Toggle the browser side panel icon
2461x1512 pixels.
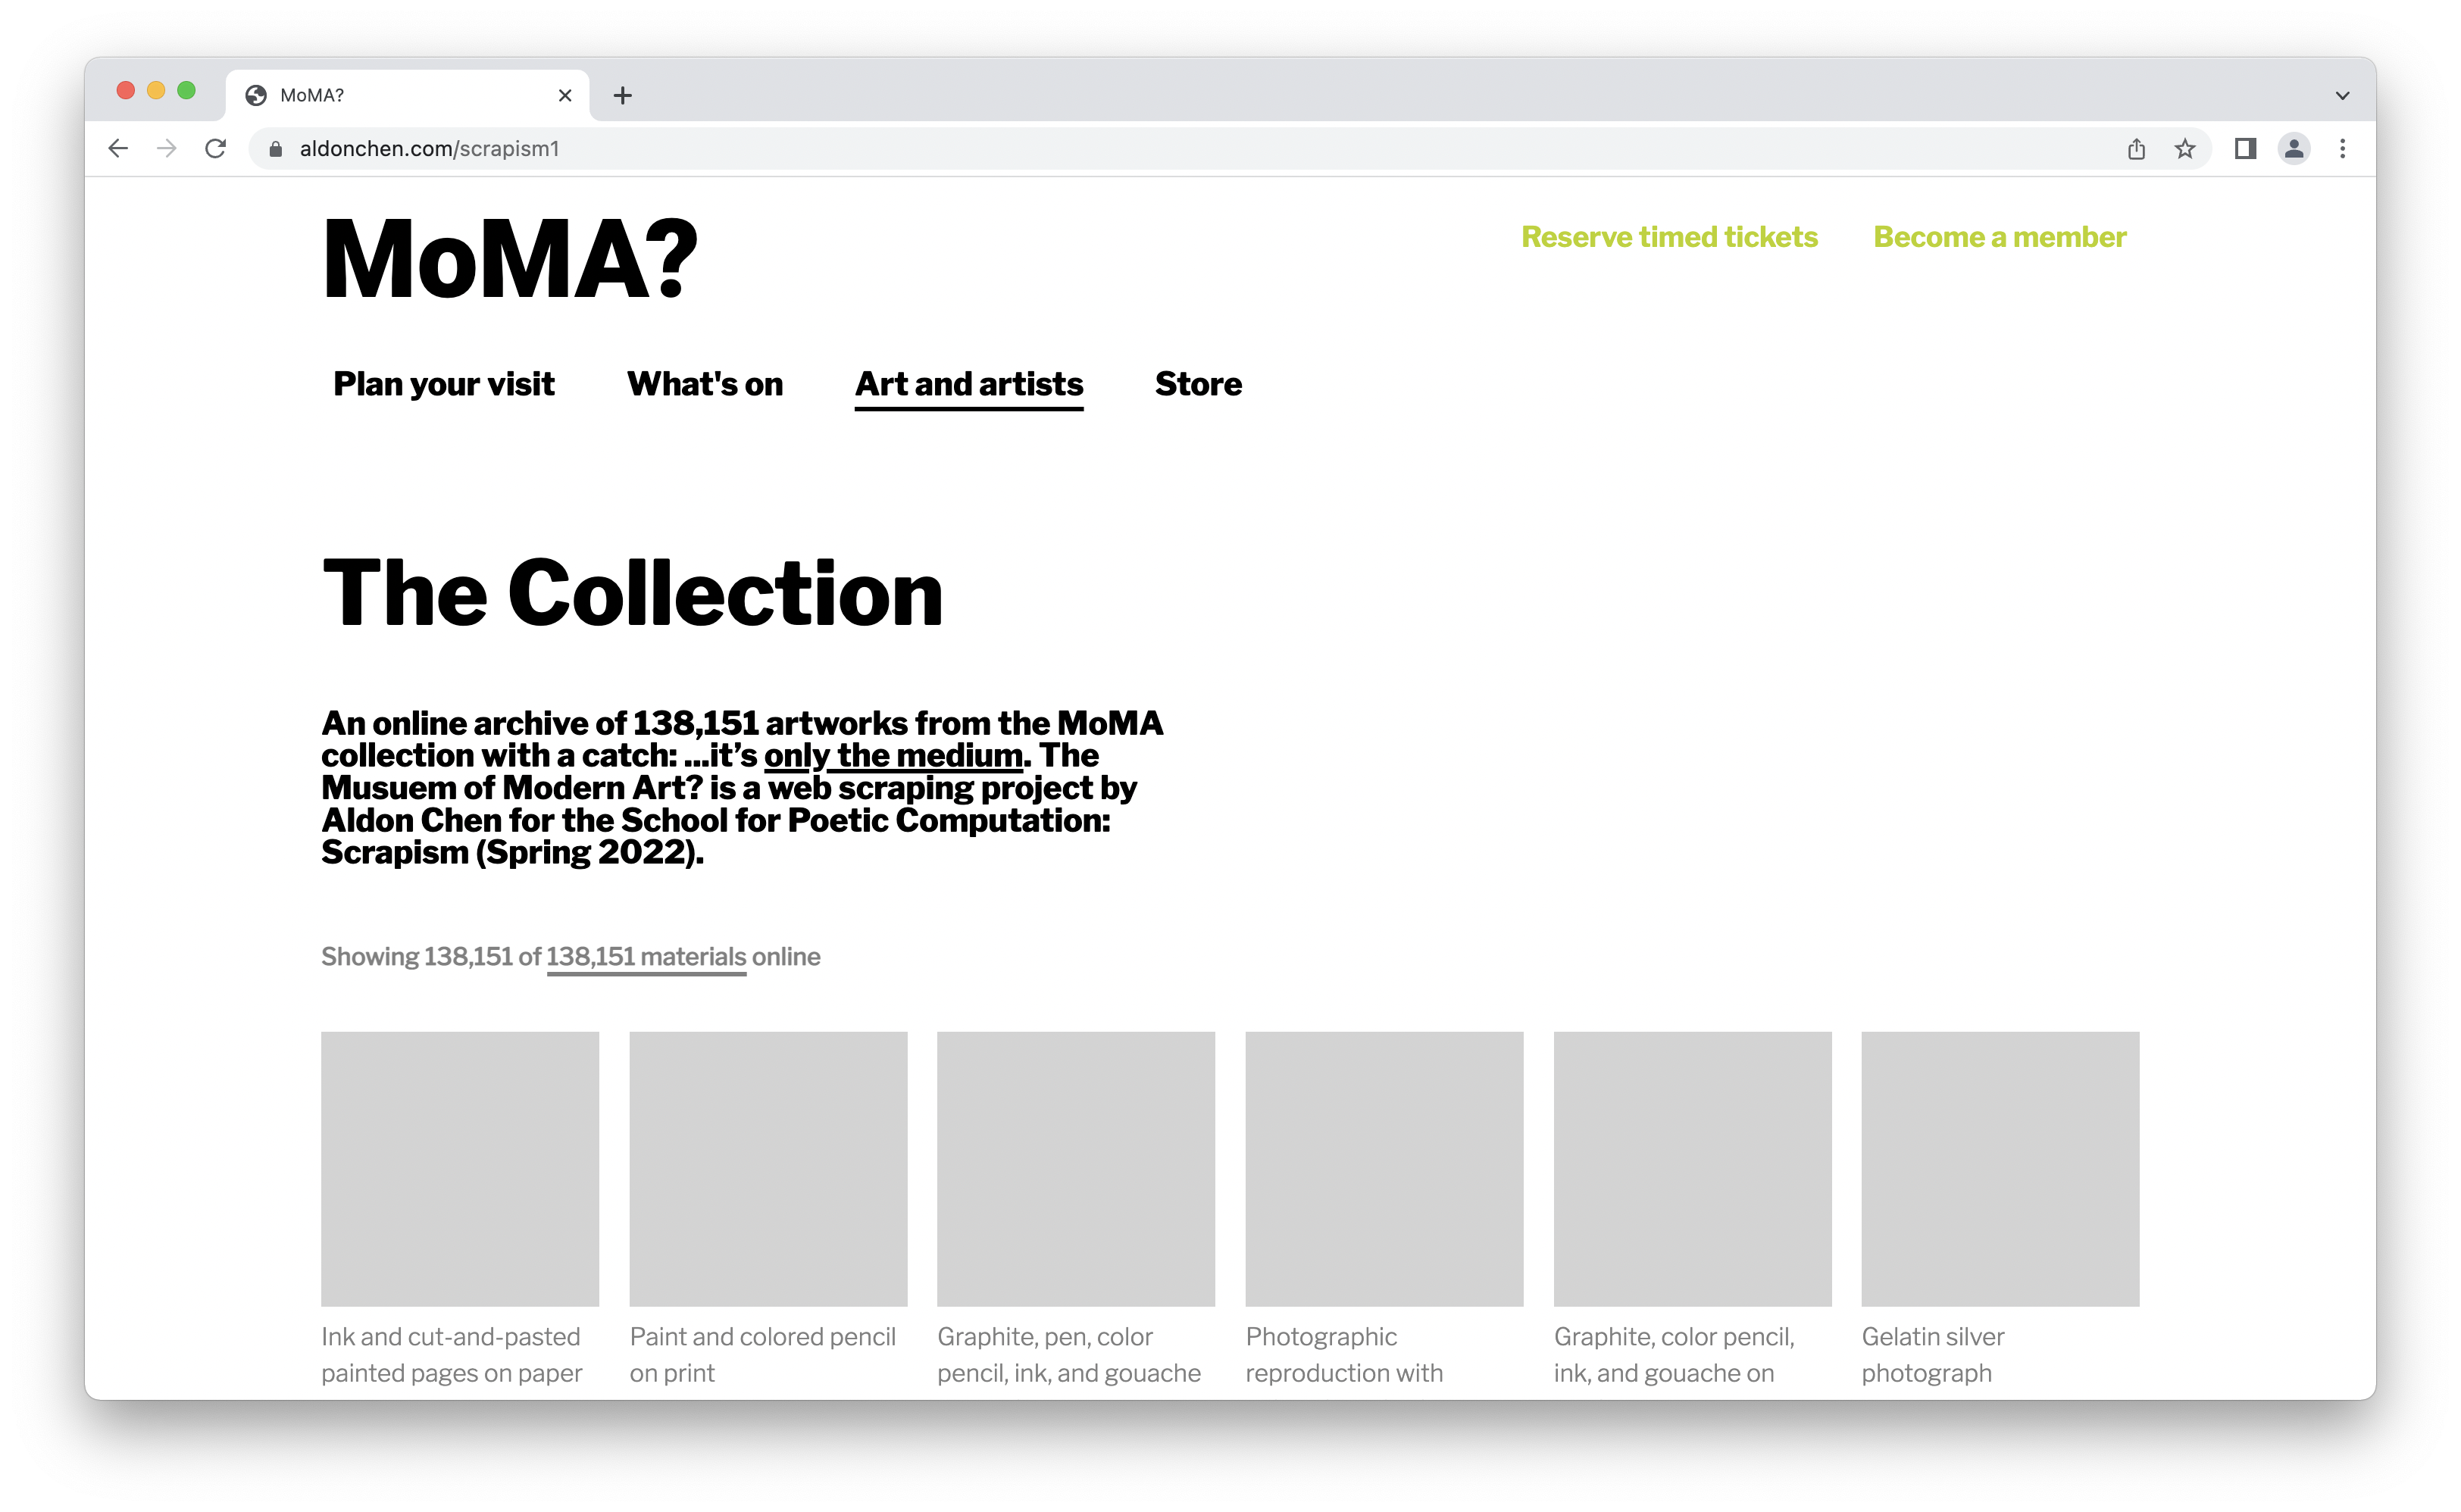2245,149
